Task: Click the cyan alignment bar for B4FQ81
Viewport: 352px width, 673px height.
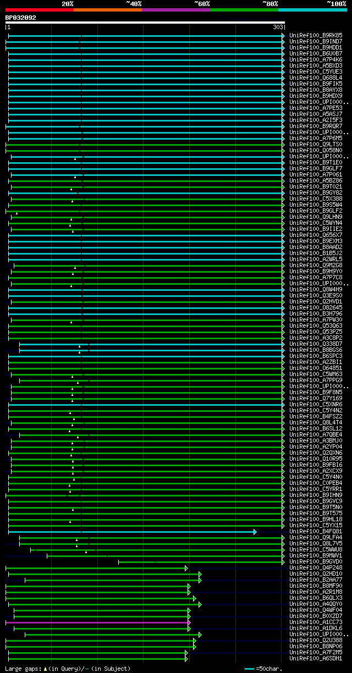Action: [131, 532]
